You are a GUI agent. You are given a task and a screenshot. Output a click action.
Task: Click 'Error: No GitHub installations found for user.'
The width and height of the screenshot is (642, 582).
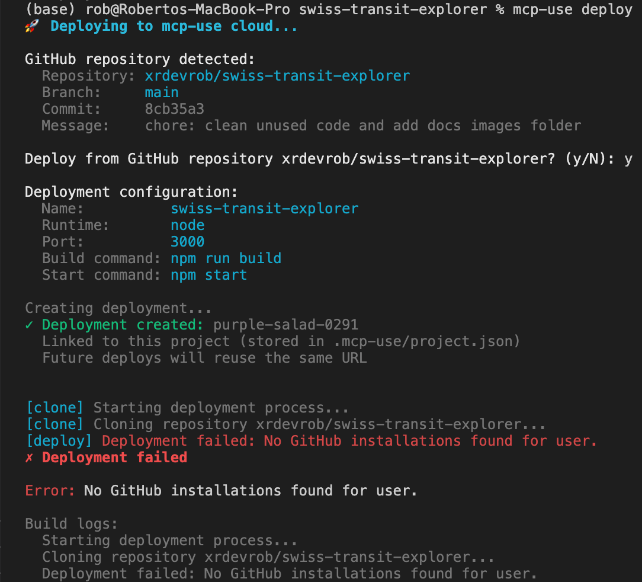click(x=221, y=491)
